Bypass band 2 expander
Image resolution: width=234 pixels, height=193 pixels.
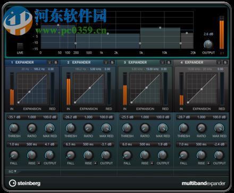(x=106, y=62)
